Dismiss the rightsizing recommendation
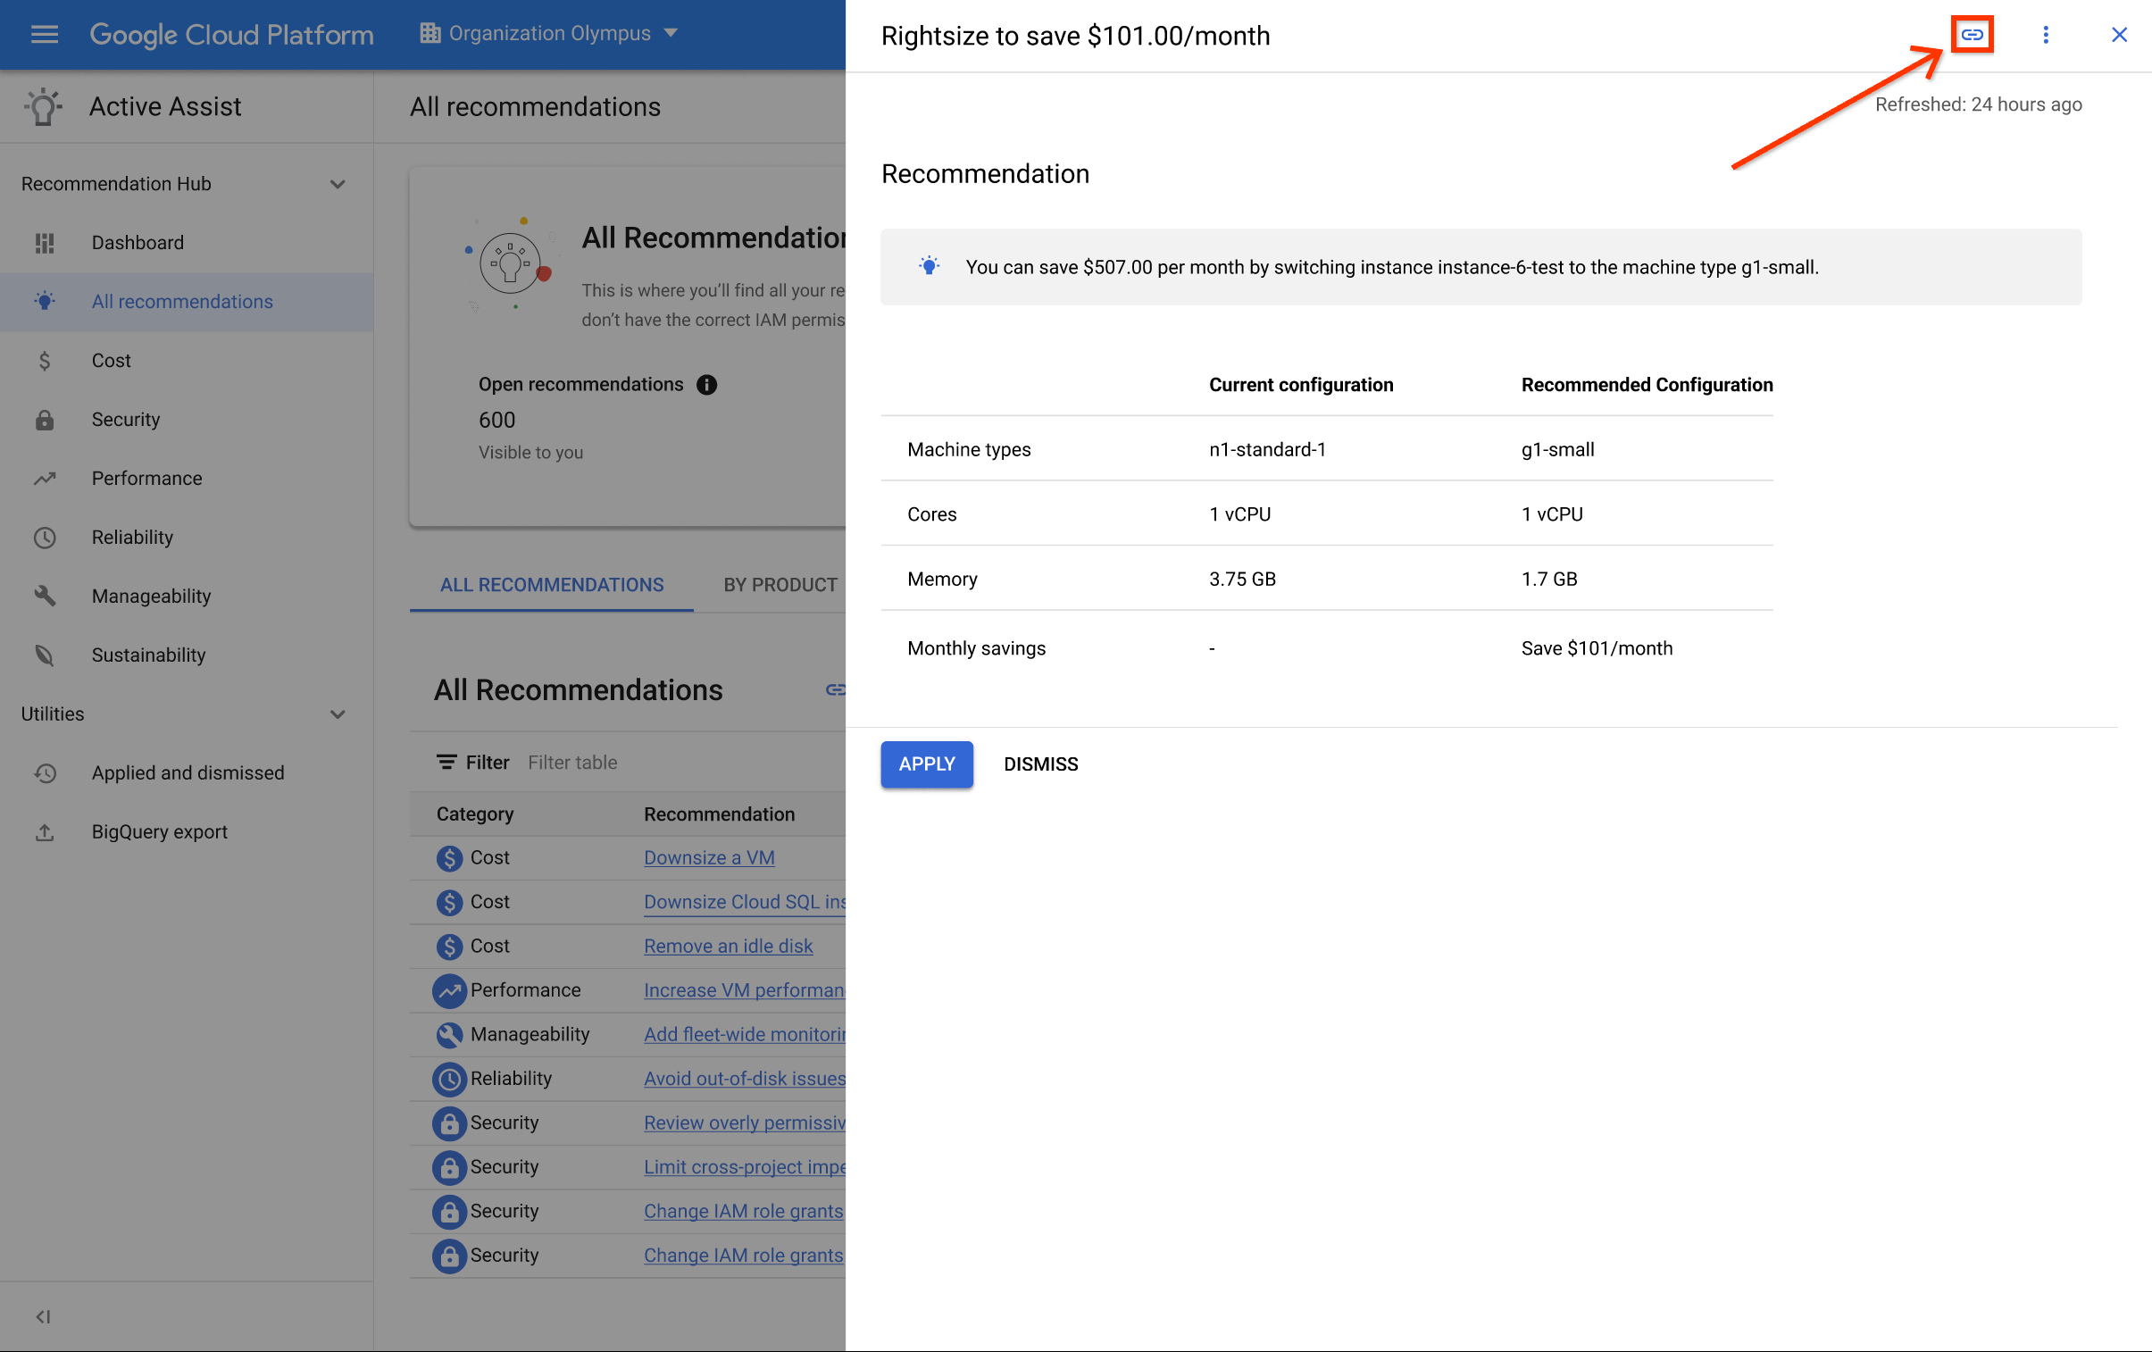The height and width of the screenshot is (1352, 2152). point(1040,764)
